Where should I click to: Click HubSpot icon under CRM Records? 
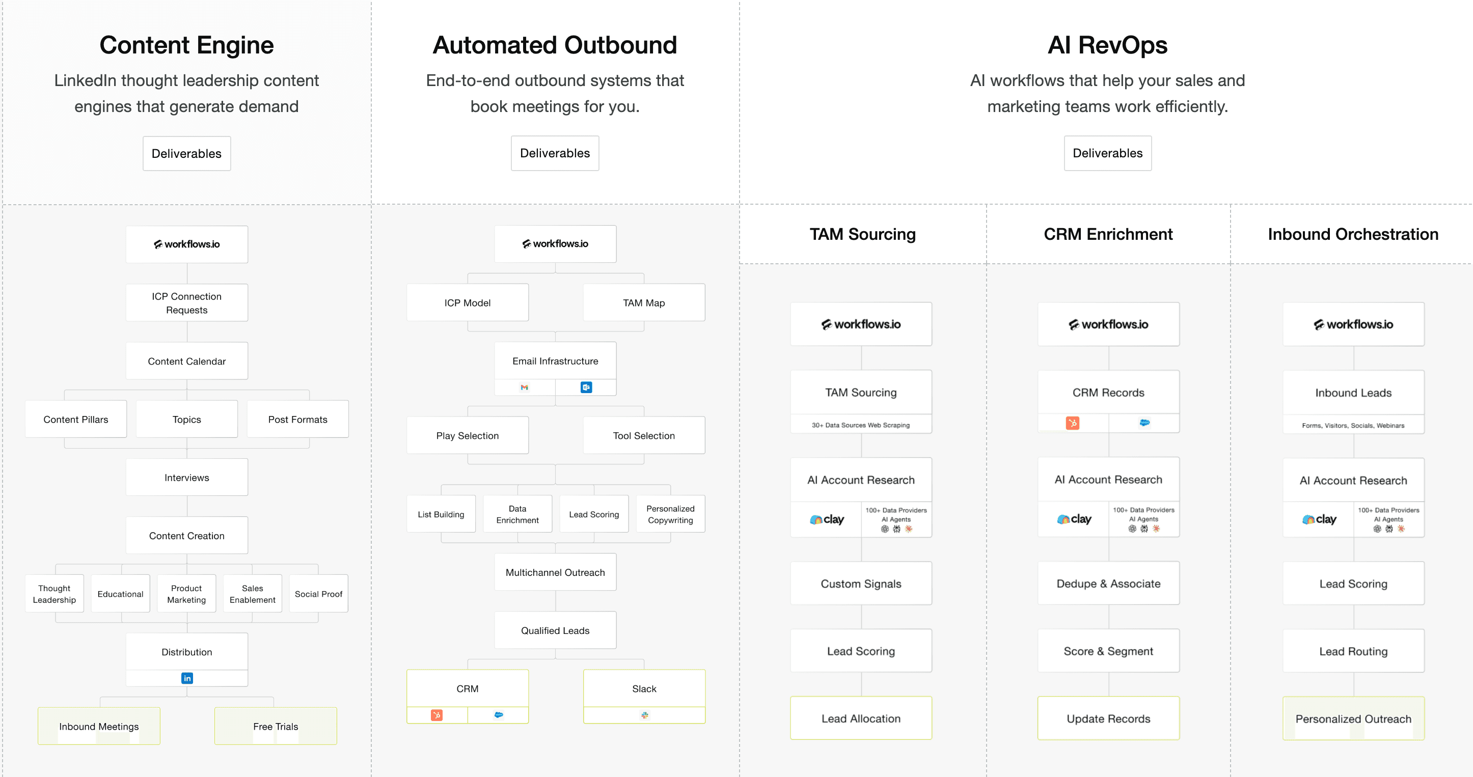coord(1073,423)
